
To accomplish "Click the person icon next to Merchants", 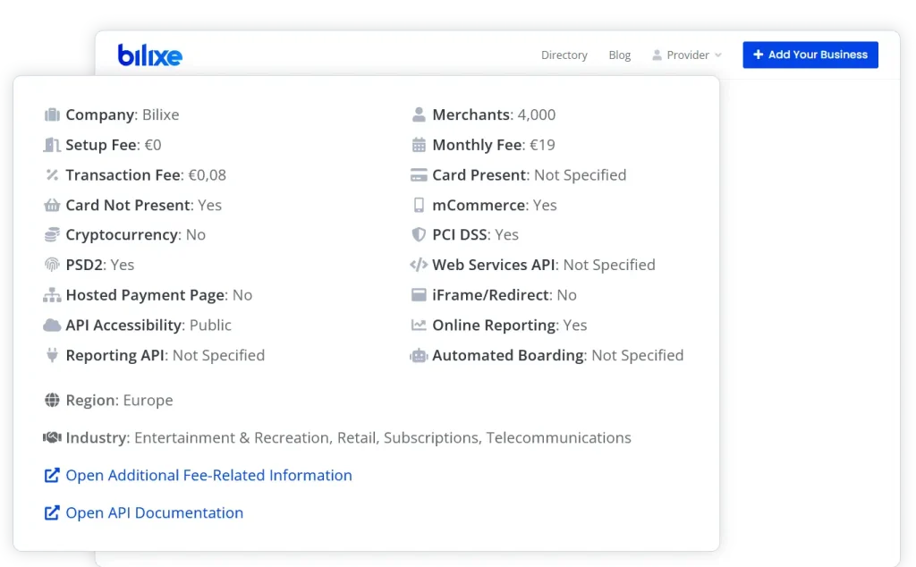I will point(419,114).
